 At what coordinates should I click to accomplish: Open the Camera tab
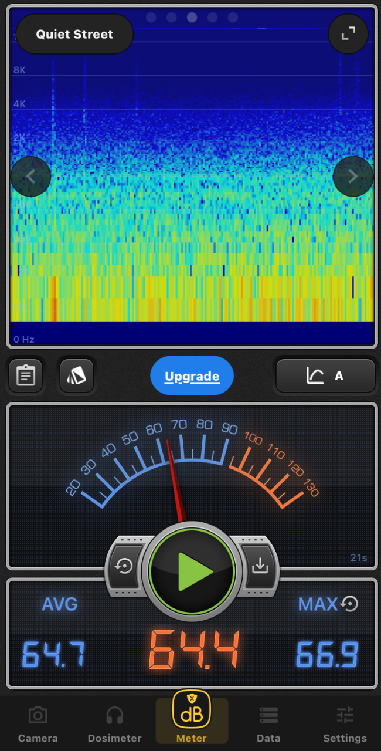(38, 724)
